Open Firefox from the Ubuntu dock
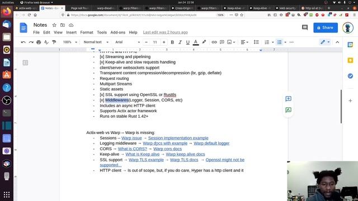The image size is (358, 201). click(x=7, y=12)
